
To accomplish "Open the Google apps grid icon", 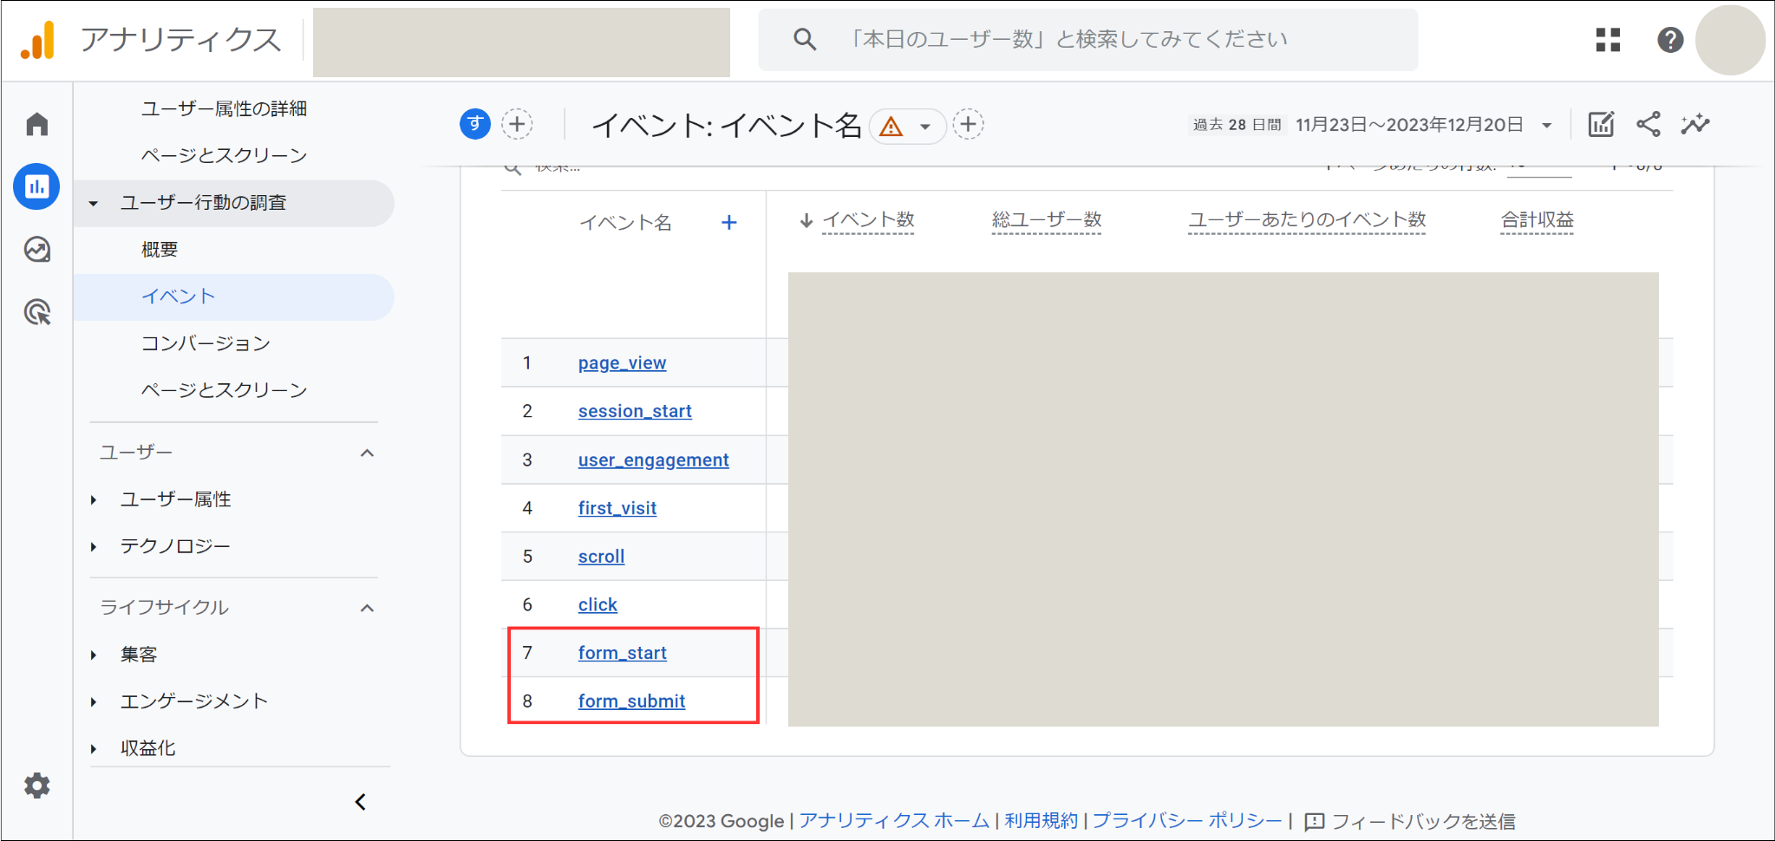I will [1608, 40].
